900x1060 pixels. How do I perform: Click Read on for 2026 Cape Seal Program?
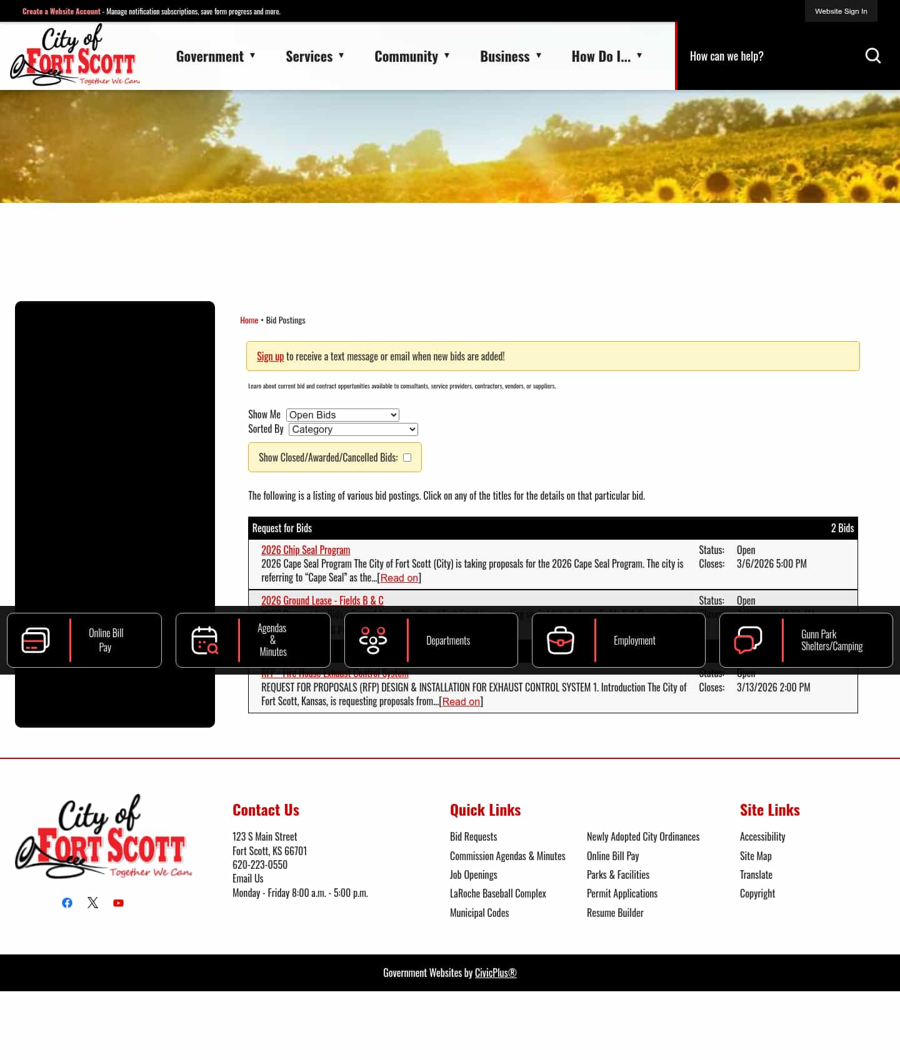pos(399,578)
